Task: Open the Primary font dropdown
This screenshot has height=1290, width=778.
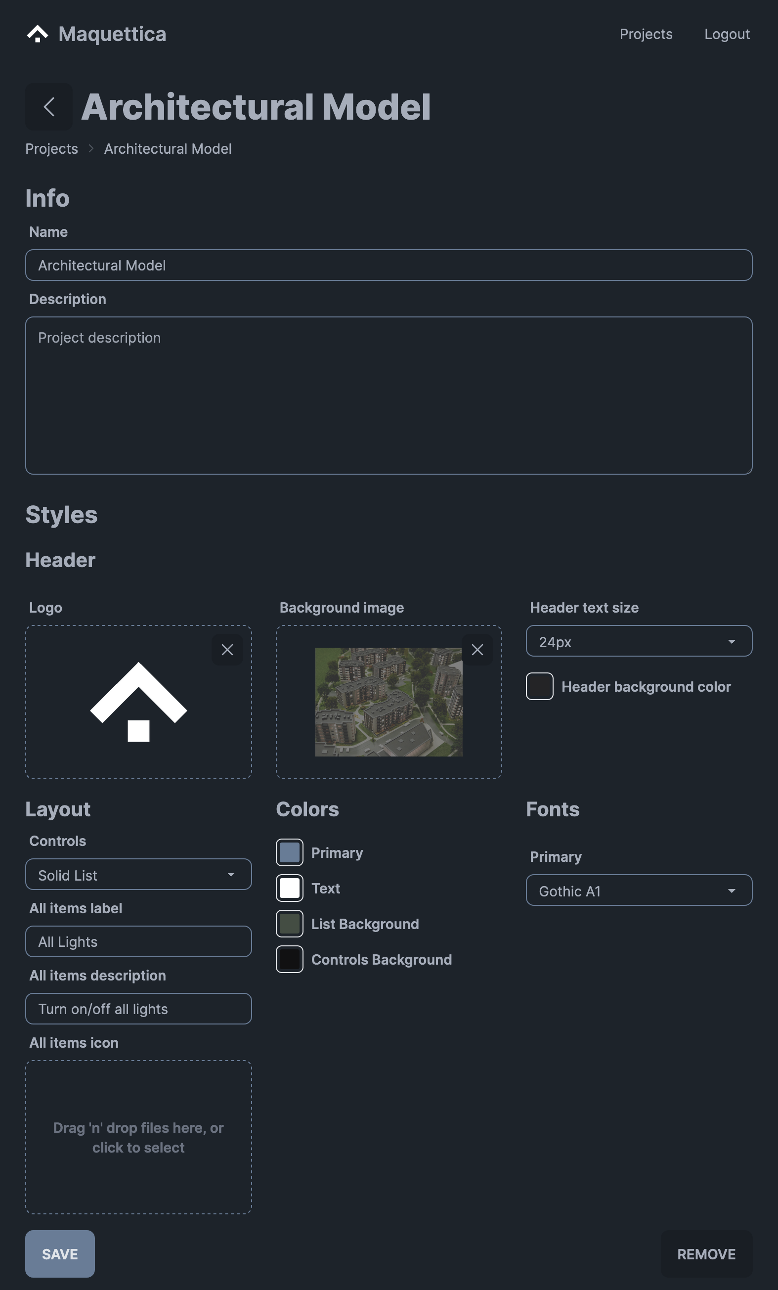Action: click(639, 890)
